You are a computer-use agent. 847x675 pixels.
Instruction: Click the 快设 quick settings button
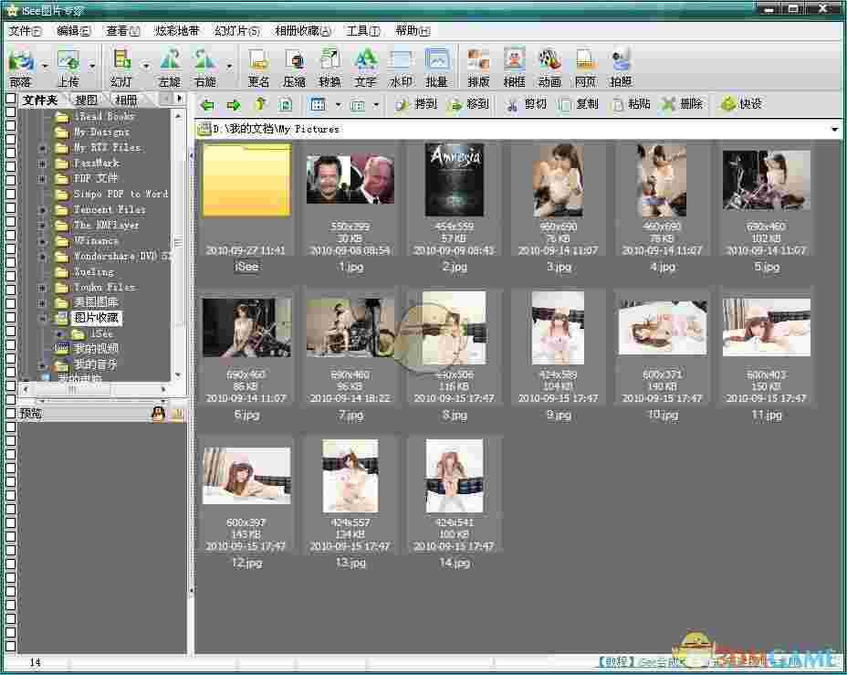click(x=741, y=104)
